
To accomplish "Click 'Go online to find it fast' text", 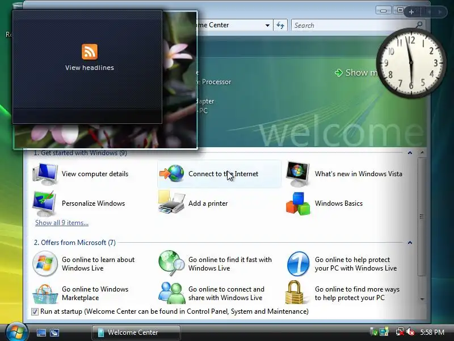I will coord(230,264).
